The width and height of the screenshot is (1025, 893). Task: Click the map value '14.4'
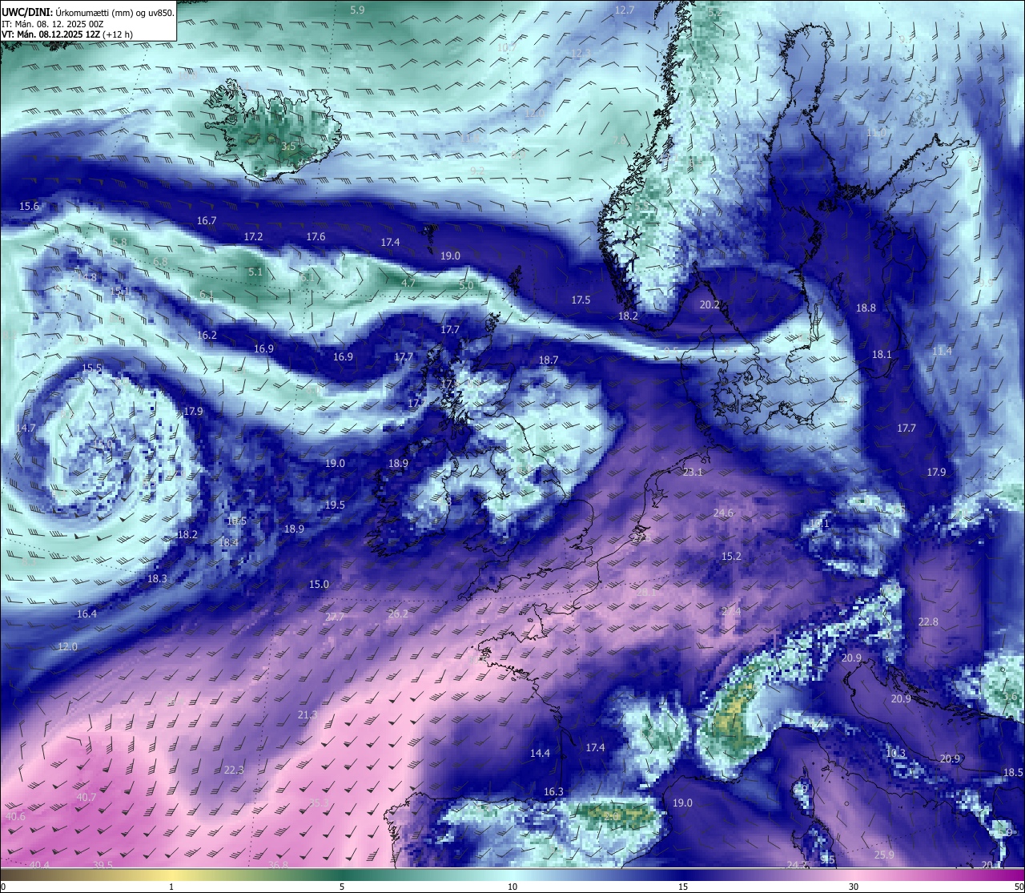coord(541,754)
